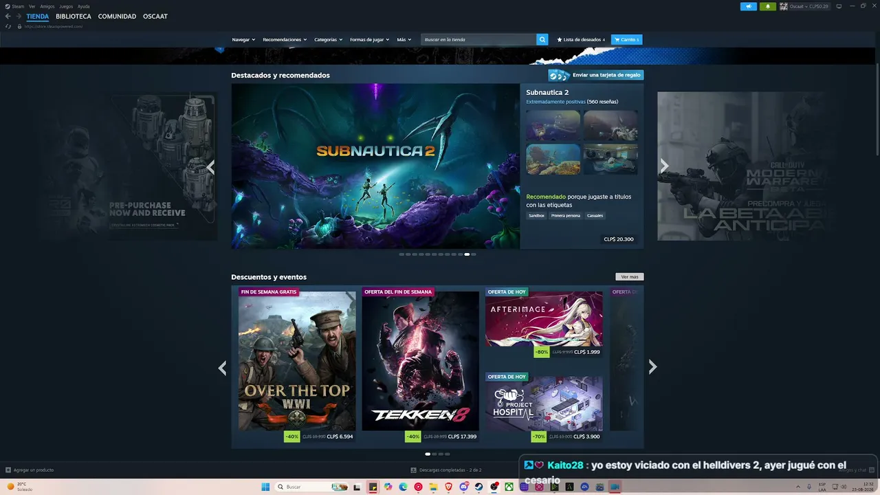
Task: Click Extremadamente positivas reviews summary
Action: (x=555, y=102)
